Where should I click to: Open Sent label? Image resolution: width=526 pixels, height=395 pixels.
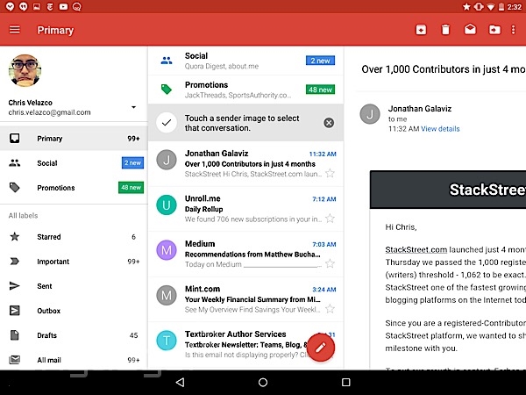74,286
